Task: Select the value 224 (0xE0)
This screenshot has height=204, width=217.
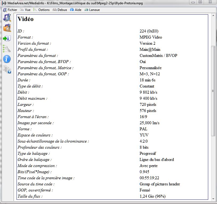Action: point(149,31)
